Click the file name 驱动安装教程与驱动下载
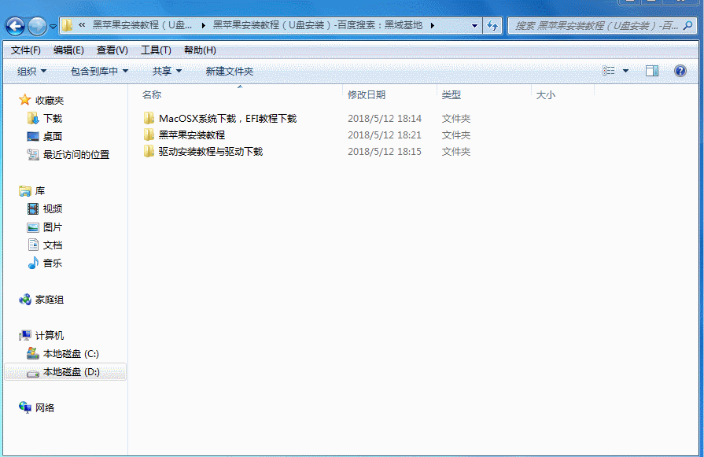The image size is (704, 457). tap(211, 152)
